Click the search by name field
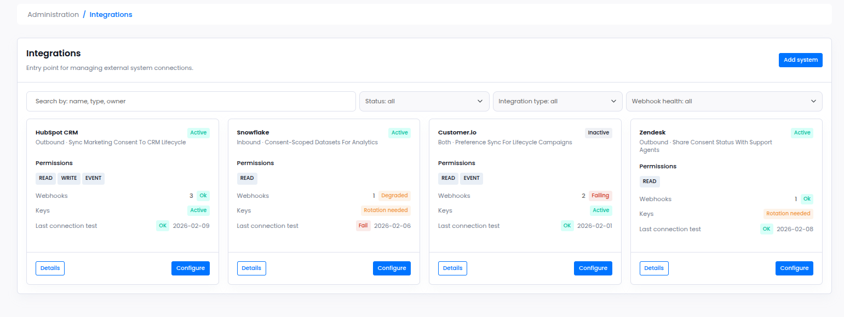The width and height of the screenshot is (844, 317). point(191,101)
